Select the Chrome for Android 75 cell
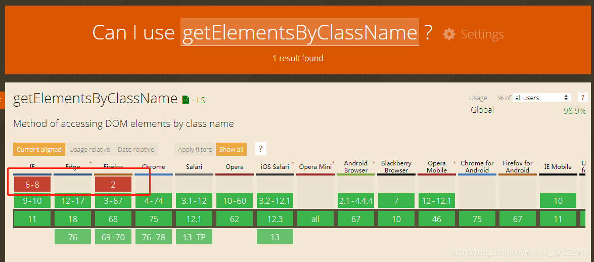The height and width of the screenshot is (262, 594). click(477, 219)
